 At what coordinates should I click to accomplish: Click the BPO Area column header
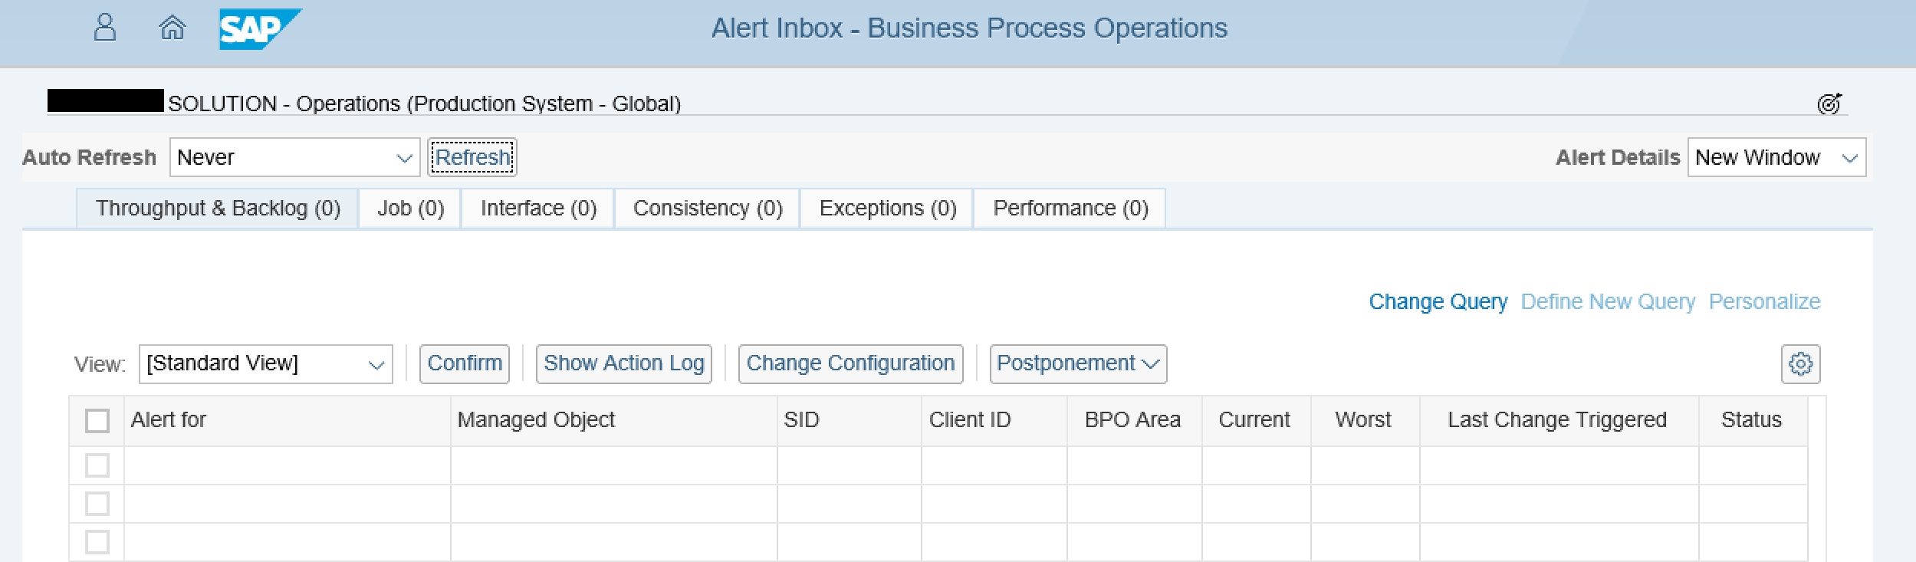click(1135, 420)
